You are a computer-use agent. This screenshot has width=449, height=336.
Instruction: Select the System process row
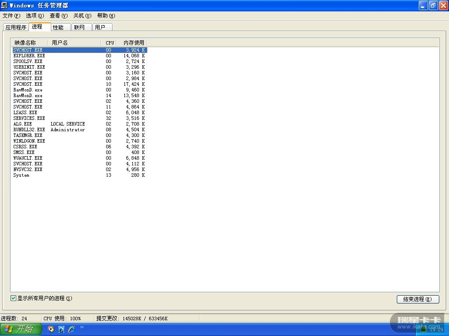pyautogui.click(x=79, y=175)
